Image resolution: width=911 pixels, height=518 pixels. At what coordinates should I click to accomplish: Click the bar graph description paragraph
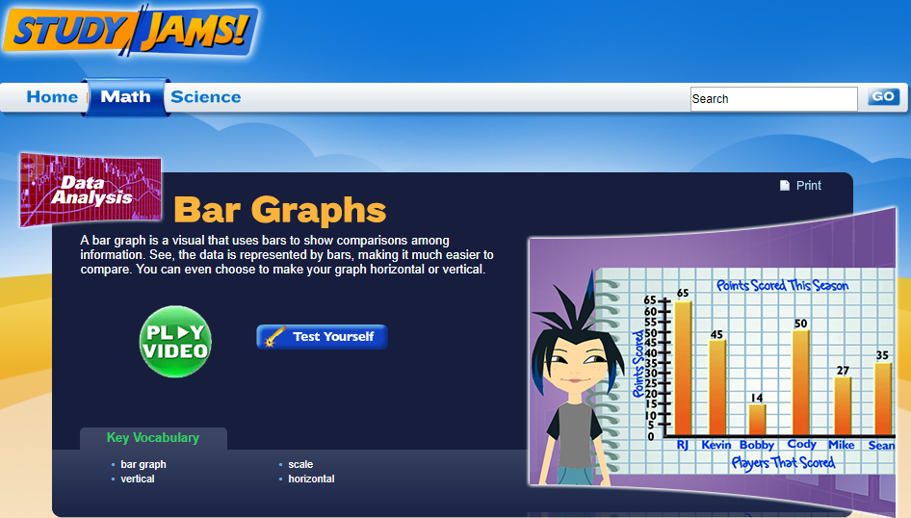pos(287,255)
